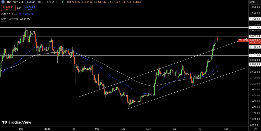Click the Ethereum / U.S. Dollar symbol title
This screenshot has height=131, width=261.
click(31, 2)
